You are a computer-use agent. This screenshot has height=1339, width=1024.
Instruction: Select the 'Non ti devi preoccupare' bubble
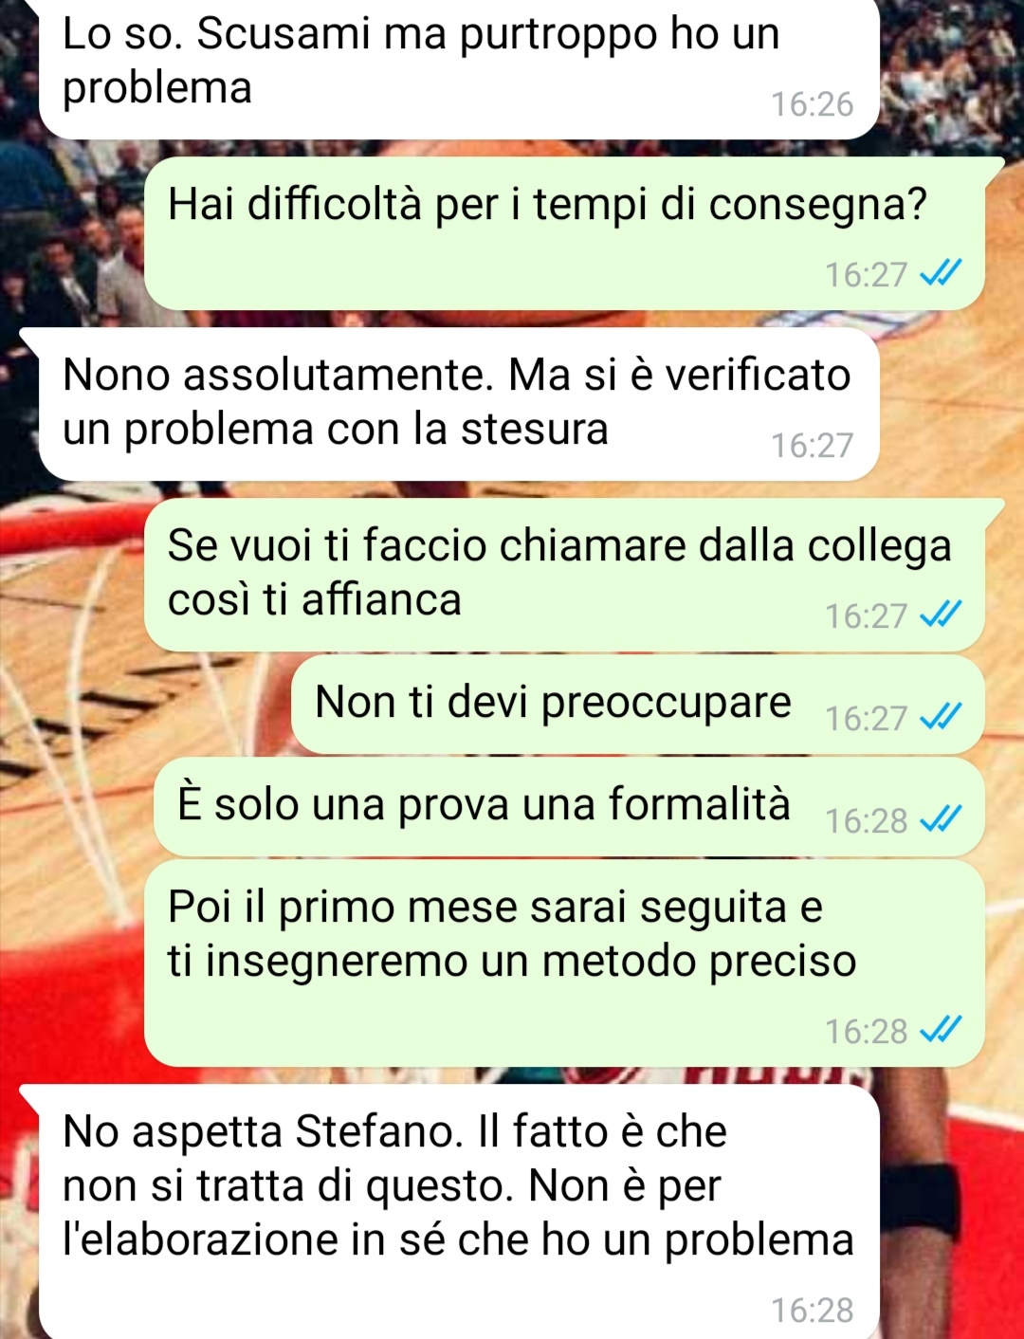coord(638,705)
